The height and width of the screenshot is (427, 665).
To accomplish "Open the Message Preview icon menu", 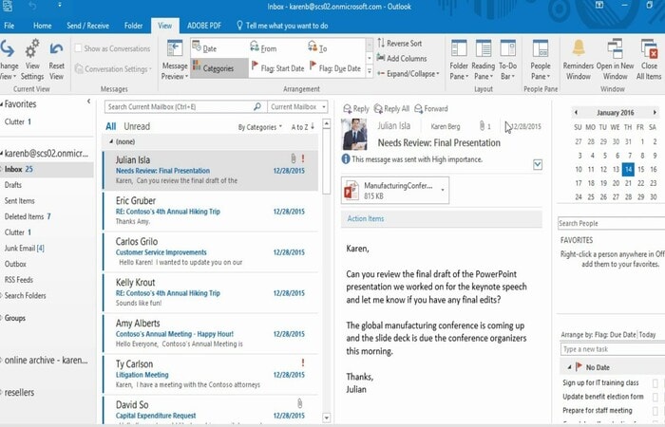I will coord(174,48).
